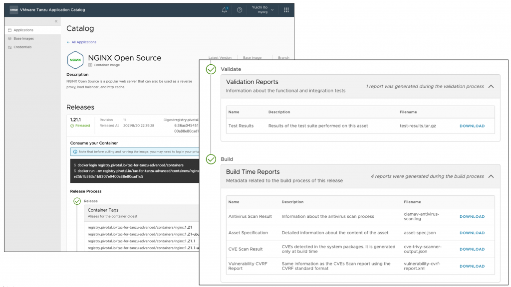Image resolution: width=511 pixels, height=287 pixels.
Task: Open the Yuichi Ito user dropdown
Action: (262, 10)
